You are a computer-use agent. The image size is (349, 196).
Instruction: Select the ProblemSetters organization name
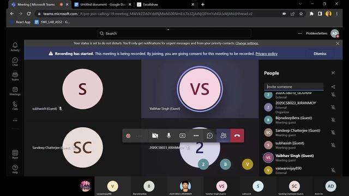click(316, 33)
